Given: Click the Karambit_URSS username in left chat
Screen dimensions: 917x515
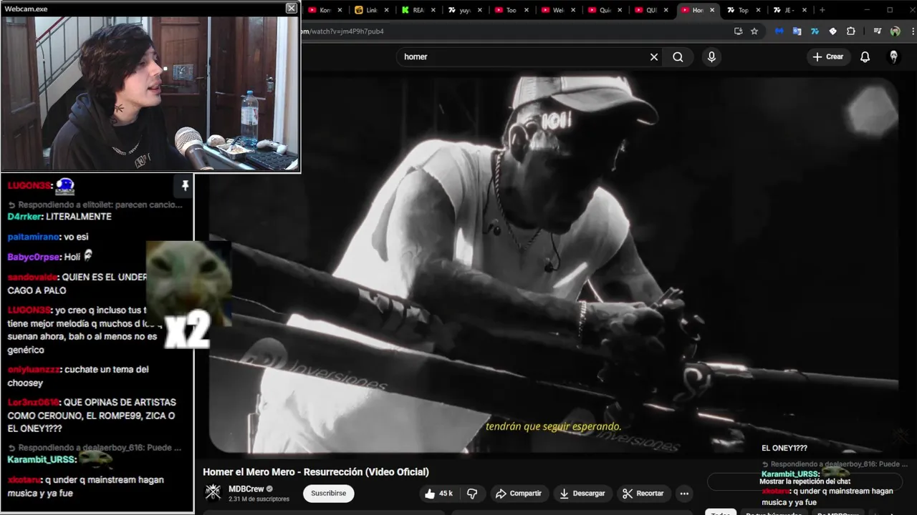Looking at the screenshot, I should pos(41,460).
